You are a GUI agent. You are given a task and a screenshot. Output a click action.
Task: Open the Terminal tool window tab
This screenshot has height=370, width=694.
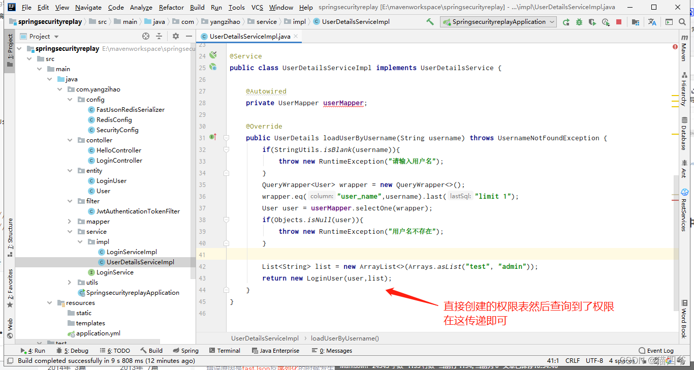click(225, 351)
